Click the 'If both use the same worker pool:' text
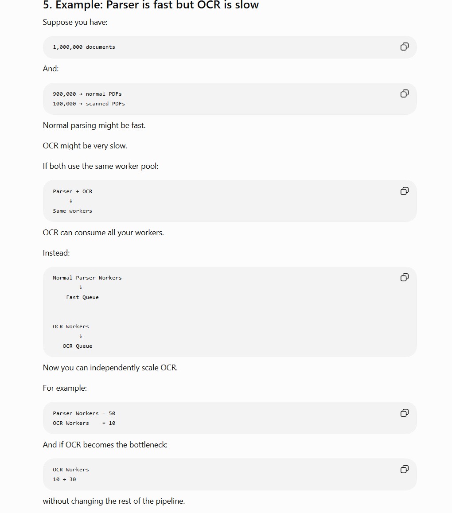This screenshot has width=452, height=513. point(101,166)
